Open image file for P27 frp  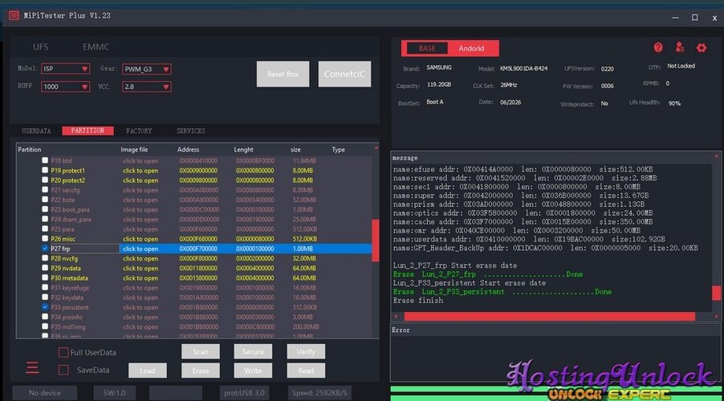coord(140,249)
